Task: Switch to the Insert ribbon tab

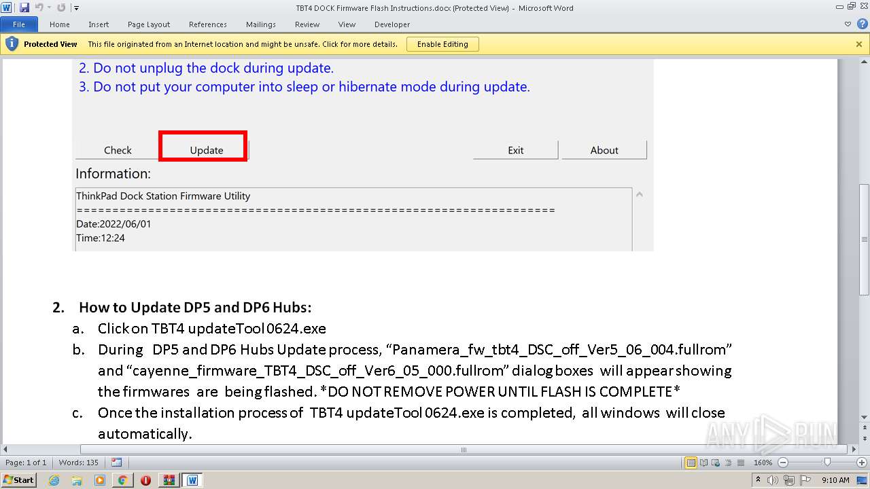Action: pyautogui.click(x=99, y=24)
